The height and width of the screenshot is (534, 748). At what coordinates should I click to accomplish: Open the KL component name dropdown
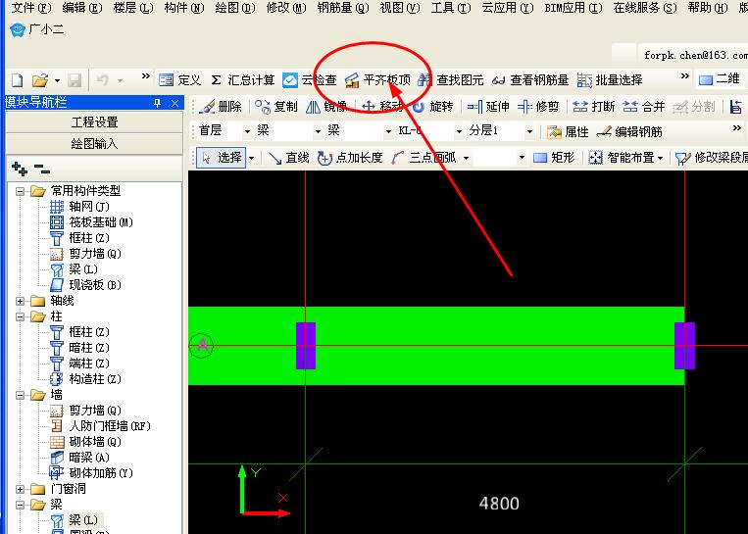click(x=459, y=131)
